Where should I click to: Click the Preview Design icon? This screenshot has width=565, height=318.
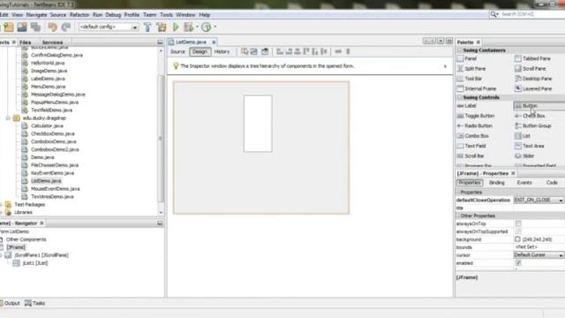265,51
